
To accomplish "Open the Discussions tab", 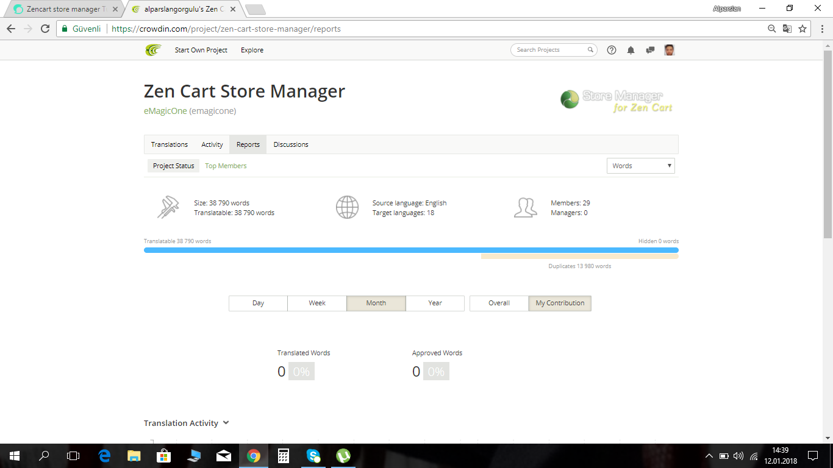I will click(x=291, y=144).
